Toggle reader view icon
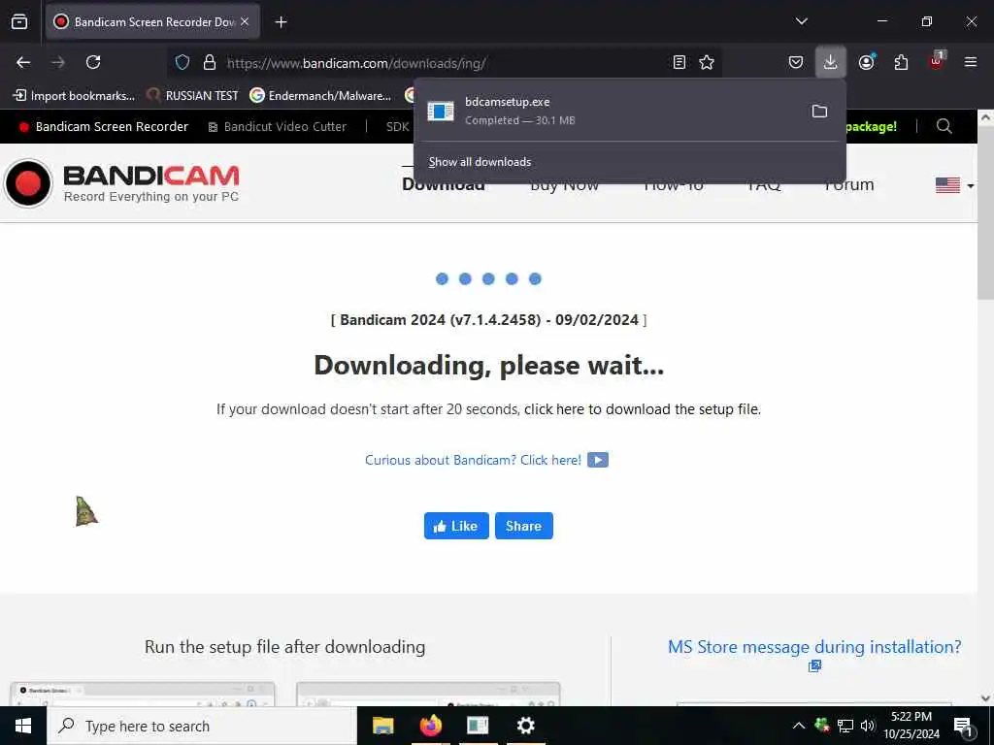The width and height of the screenshot is (994, 745). coord(679,62)
